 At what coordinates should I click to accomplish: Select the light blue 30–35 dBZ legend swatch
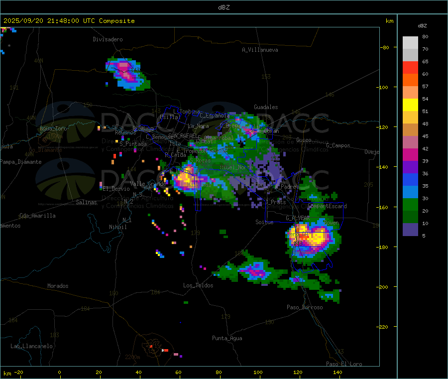click(410, 192)
